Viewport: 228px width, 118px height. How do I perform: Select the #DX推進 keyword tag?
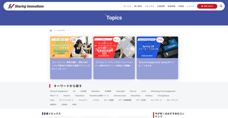108,91
